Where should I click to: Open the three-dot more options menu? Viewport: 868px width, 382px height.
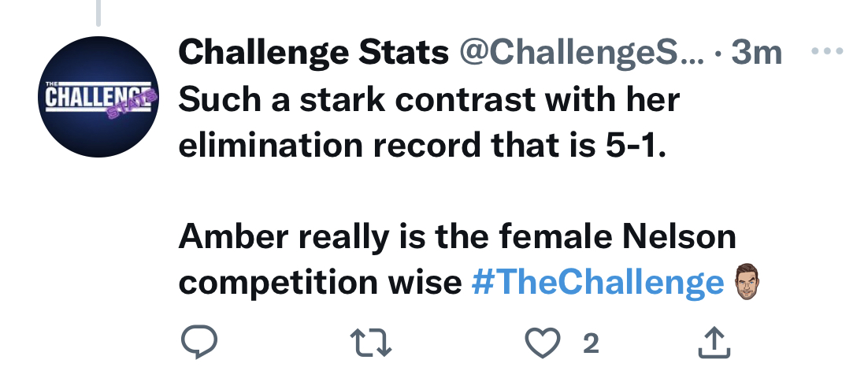tap(827, 51)
